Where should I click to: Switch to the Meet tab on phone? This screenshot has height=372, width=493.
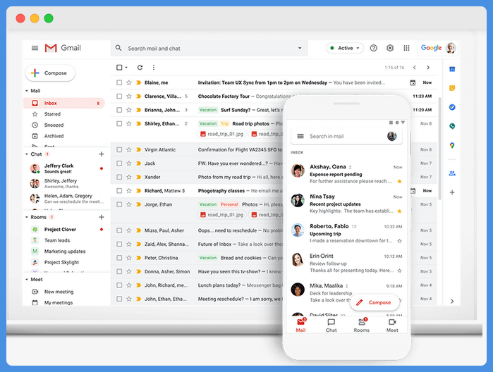coord(392,325)
